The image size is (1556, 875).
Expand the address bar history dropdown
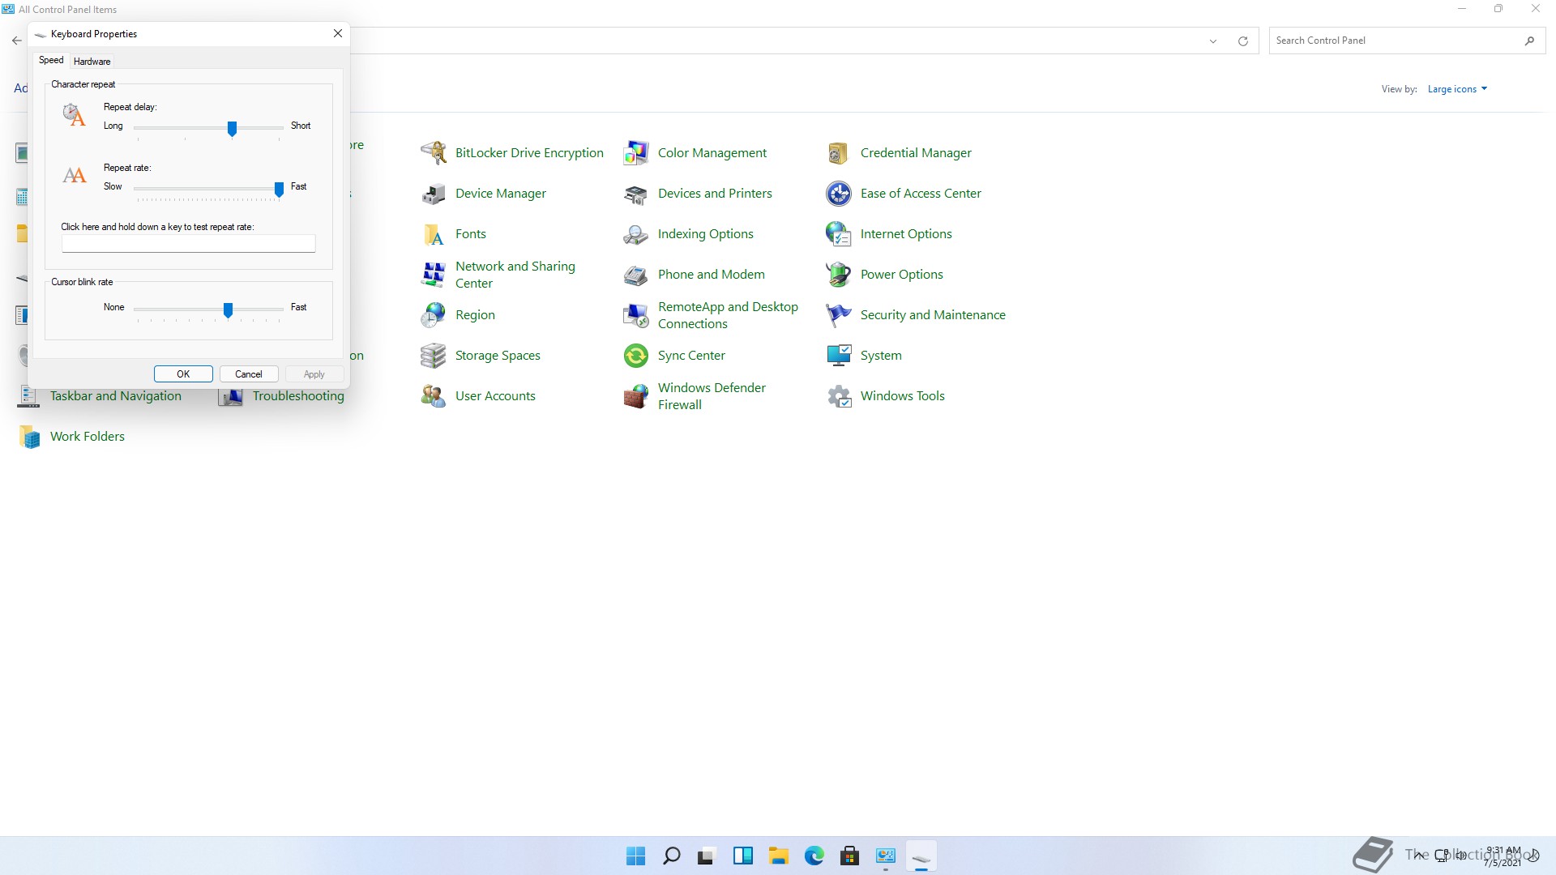point(1213,41)
